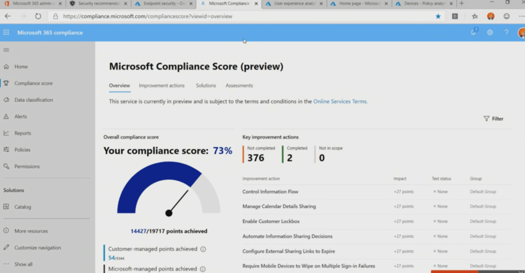Click the Data classification icon

tap(6, 100)
